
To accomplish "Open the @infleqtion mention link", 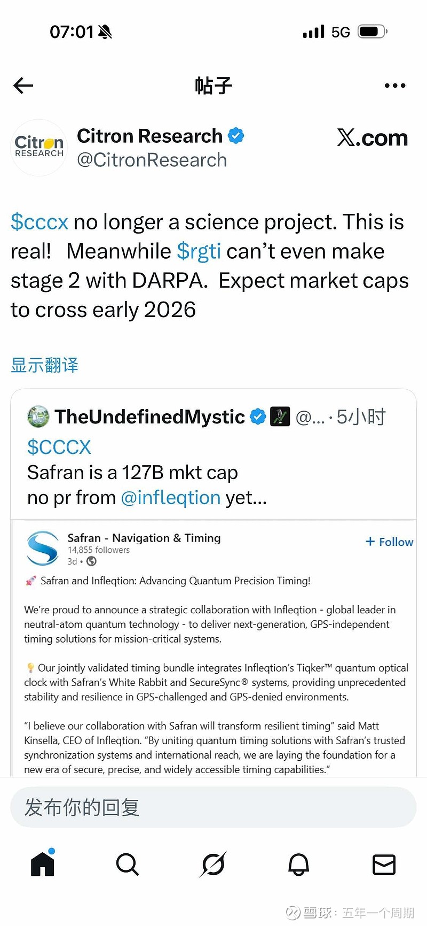I will (171, 498).
